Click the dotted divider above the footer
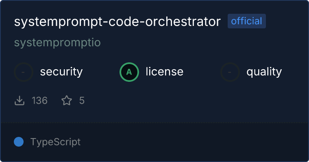The image size is (309, 162). (x=154, y=122)
